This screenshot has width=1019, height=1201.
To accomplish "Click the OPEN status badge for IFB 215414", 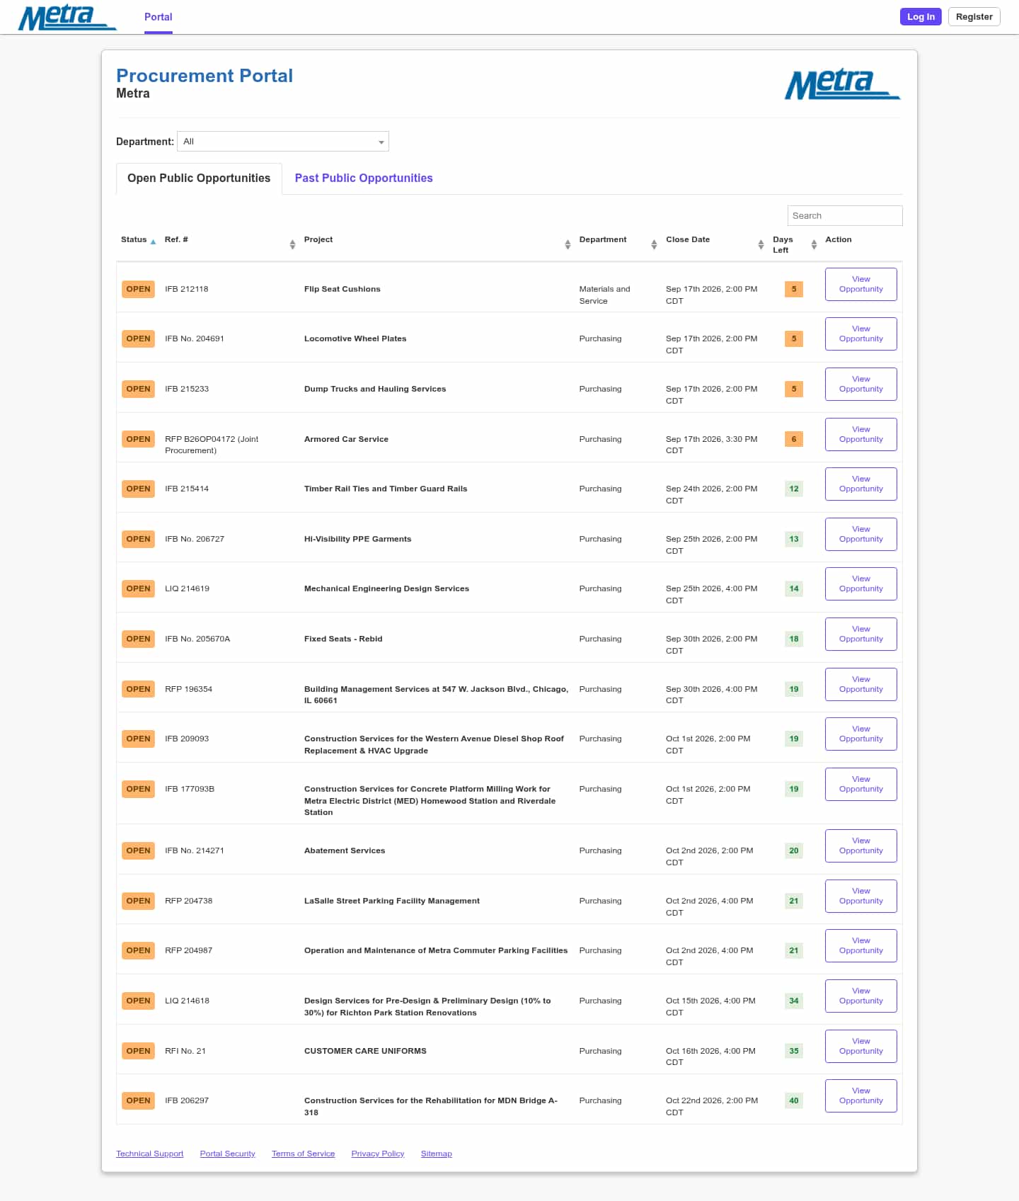I will point(138,489).
